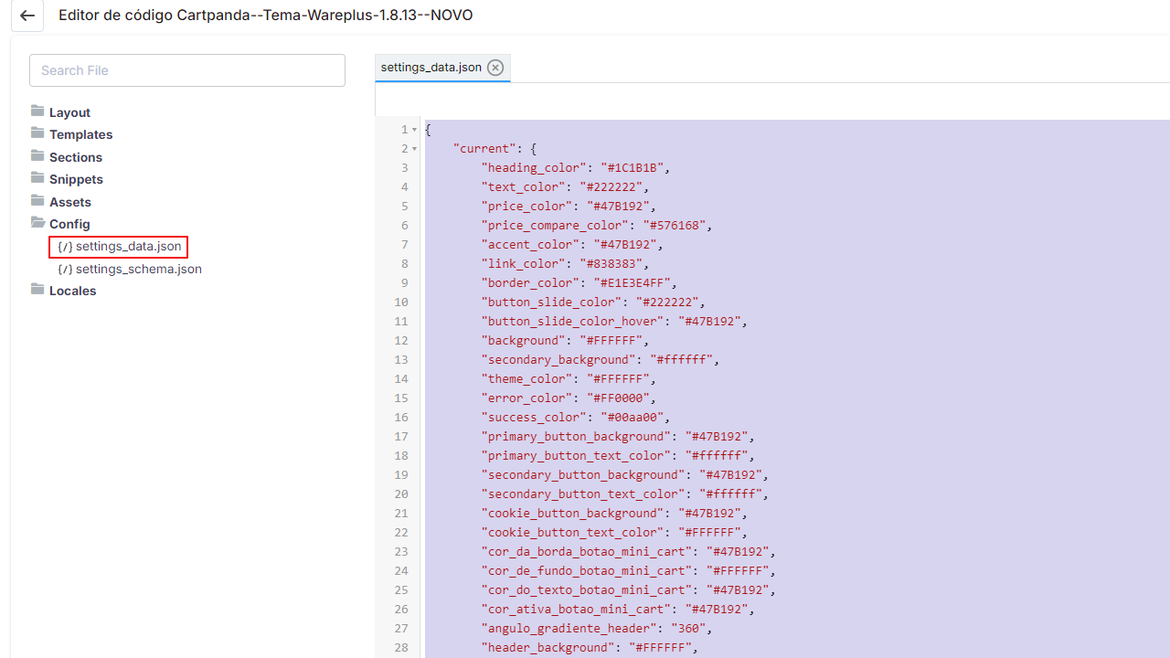Screen dimensions: 1170x658
Task: Expand the Snippets folder
Action: pyautogui.click(x=76, y=179)
